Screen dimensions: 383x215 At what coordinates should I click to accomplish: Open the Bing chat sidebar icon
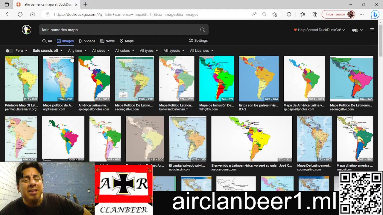coord(375,14)
